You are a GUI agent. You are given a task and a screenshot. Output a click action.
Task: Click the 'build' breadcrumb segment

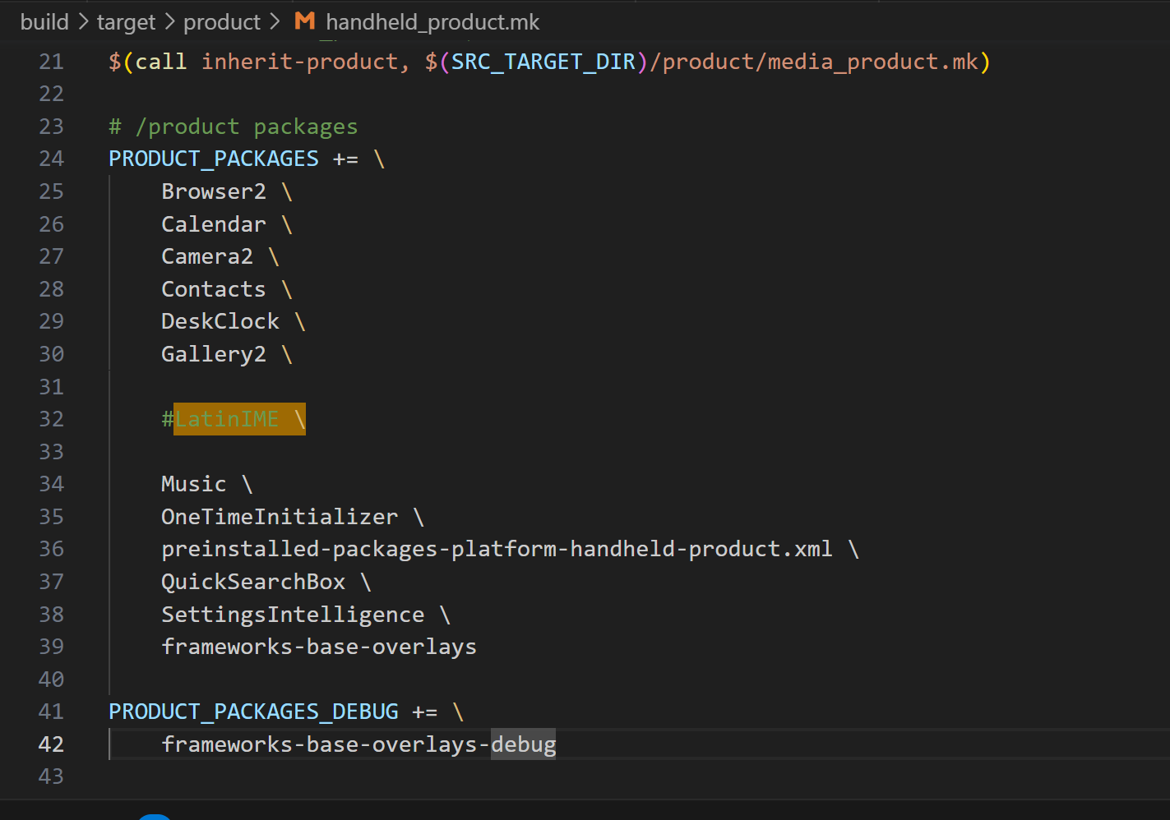click(44, 22)
